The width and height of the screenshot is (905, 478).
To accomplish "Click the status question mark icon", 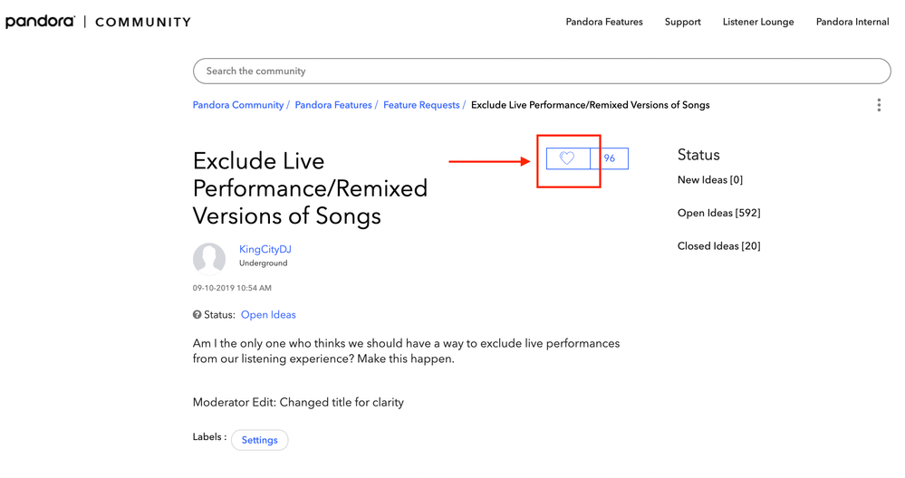I will [197, 315].
